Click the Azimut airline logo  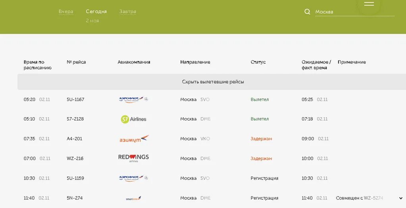(x=134, y=139)
